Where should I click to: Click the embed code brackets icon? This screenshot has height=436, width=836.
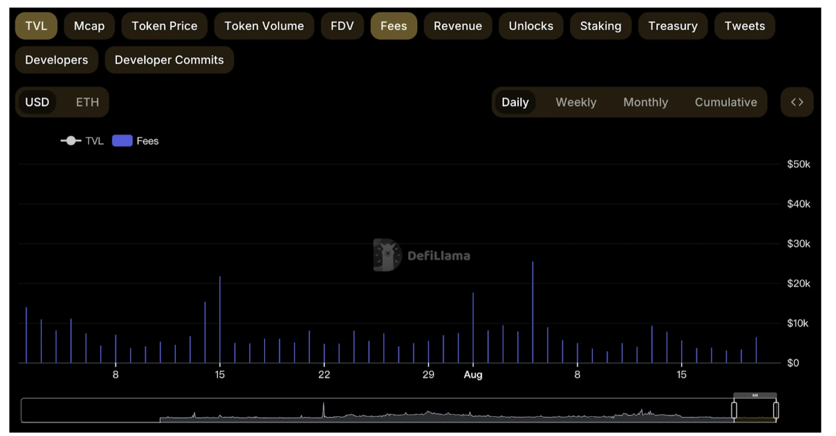[796, 102]
